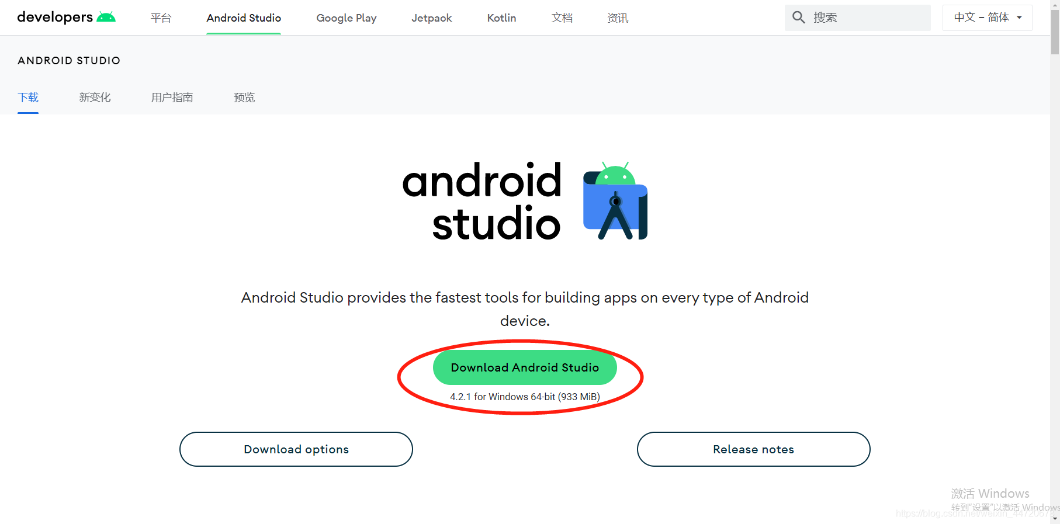The image size is (1060, 524).
Task: Open Download options
Action: [296, 449]
